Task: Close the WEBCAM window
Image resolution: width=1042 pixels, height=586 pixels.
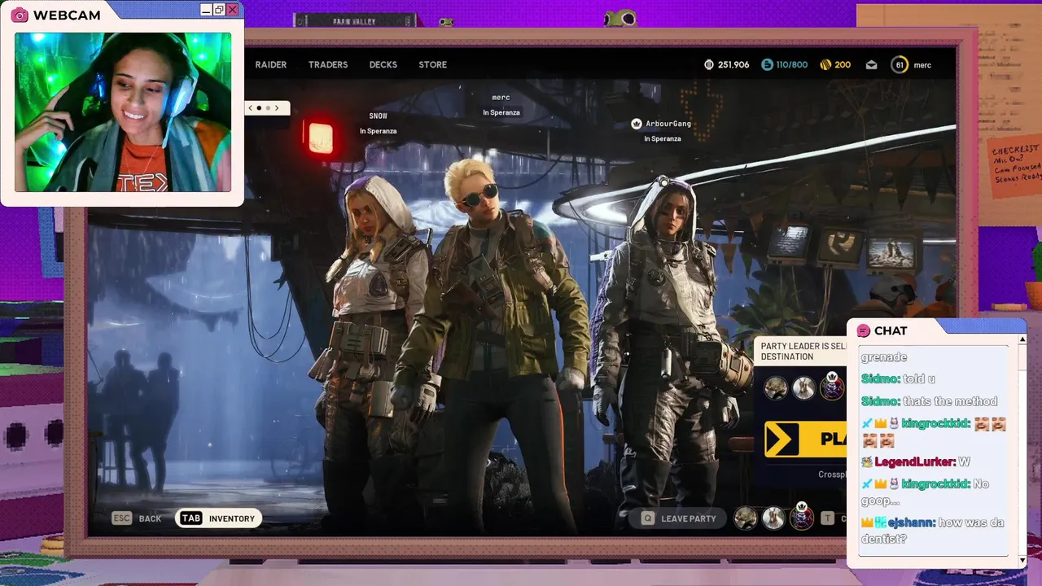Action: coord(232,10)
